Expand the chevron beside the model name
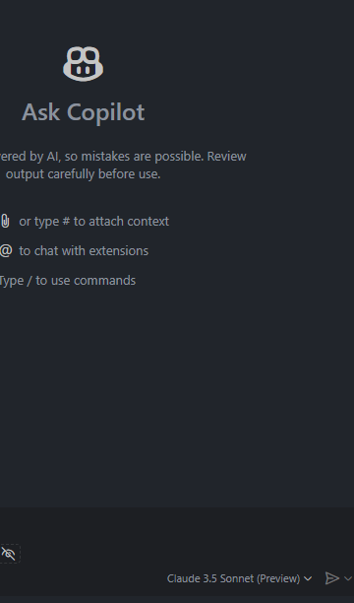 coord(308,578)
